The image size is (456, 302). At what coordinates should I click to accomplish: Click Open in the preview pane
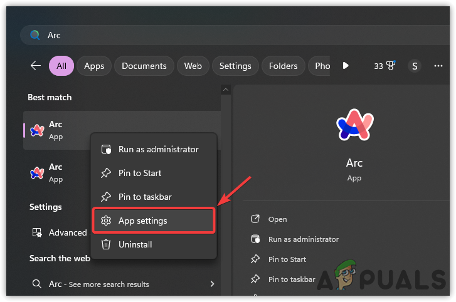[x=277, y=219]
